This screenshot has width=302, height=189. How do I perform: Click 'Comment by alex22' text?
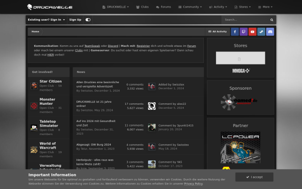click(172, 104)
